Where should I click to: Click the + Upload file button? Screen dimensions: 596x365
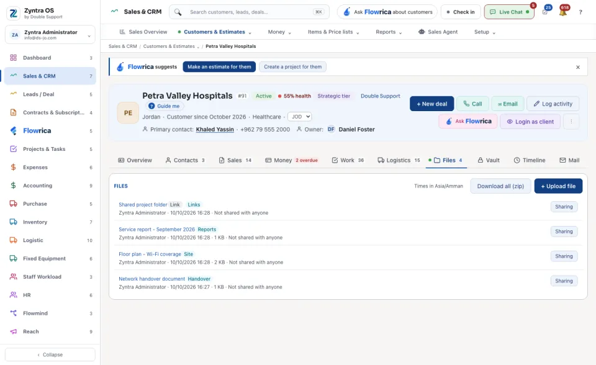tap(558, 186)
